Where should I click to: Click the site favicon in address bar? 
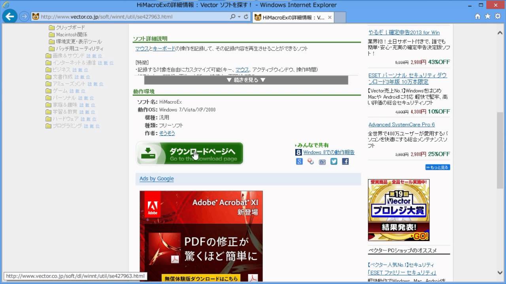pyautogui.click(x=36, y=17)
